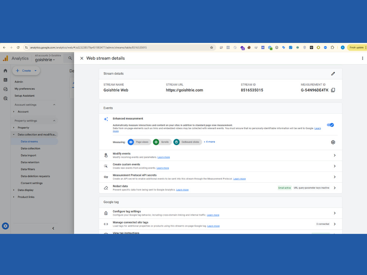Click the Configure tag settings tag icon
The image size is (367, 275).
106,213
